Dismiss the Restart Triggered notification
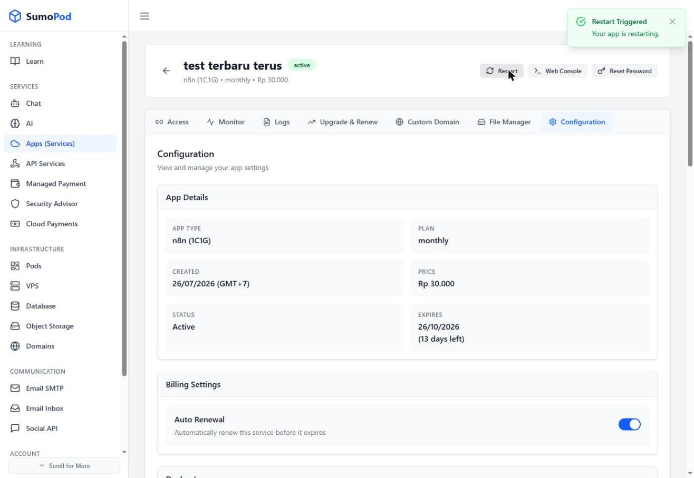Image resolution: width=694 pixels, height=478 pixels. click(672, 22)
